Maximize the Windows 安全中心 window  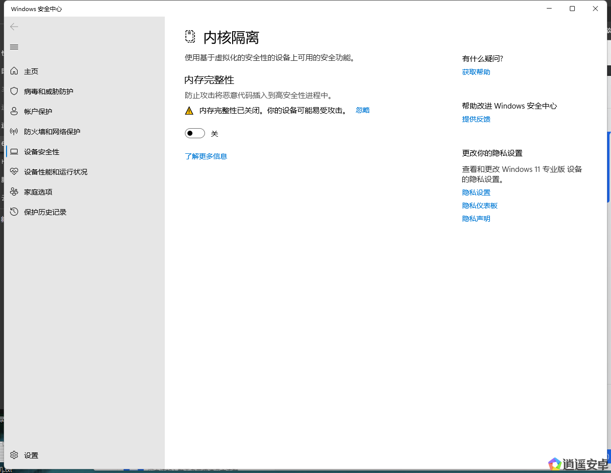(x=572, y=9)
